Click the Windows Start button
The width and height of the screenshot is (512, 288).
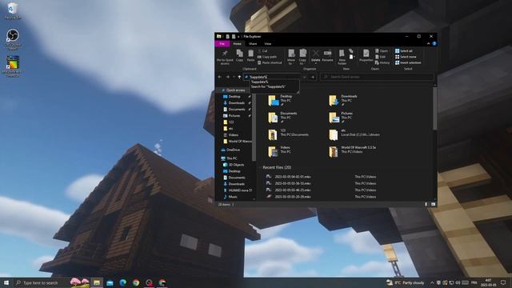[x=6, y=282]
